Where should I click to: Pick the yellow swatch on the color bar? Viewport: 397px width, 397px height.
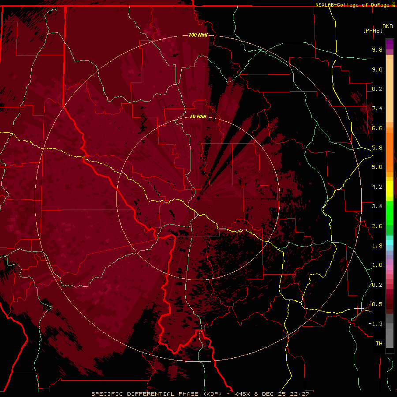390,189
